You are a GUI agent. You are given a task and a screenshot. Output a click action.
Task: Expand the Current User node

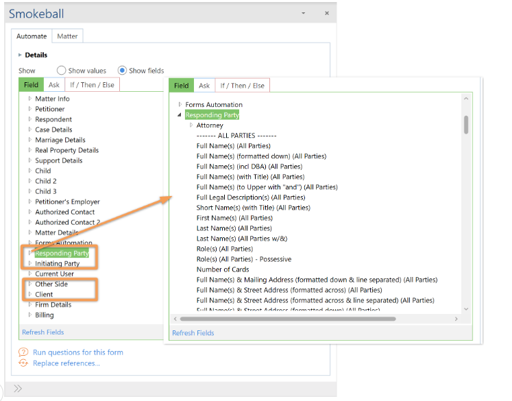coord(29,274)
